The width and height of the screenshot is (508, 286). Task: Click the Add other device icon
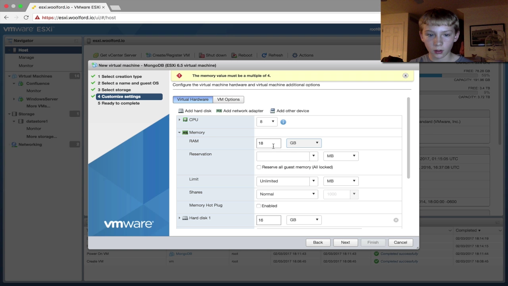coord(273,111)
